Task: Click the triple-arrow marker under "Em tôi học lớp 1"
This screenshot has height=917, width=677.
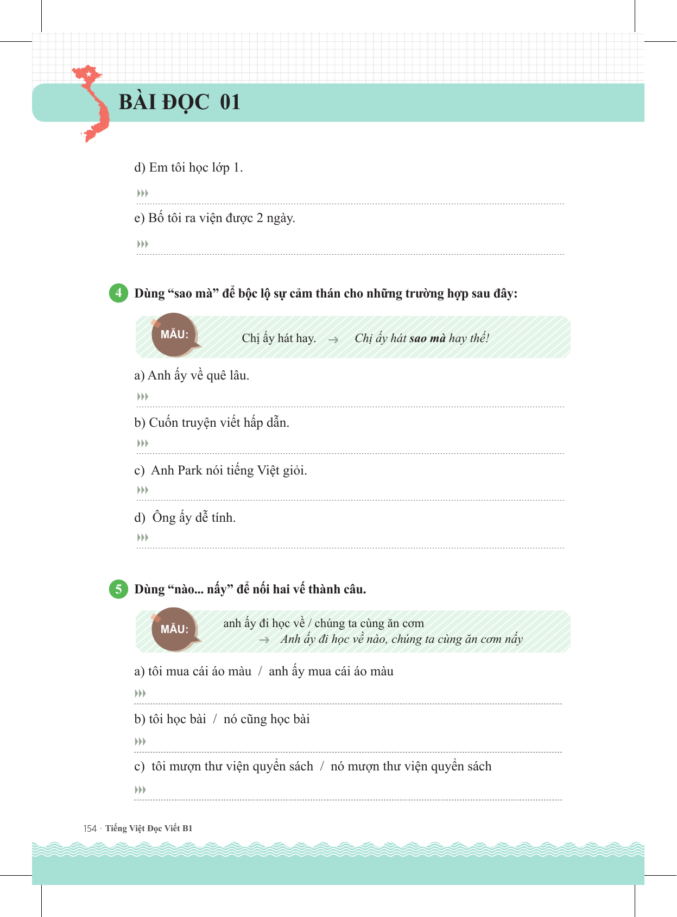Action: click(x=142, y=193)
